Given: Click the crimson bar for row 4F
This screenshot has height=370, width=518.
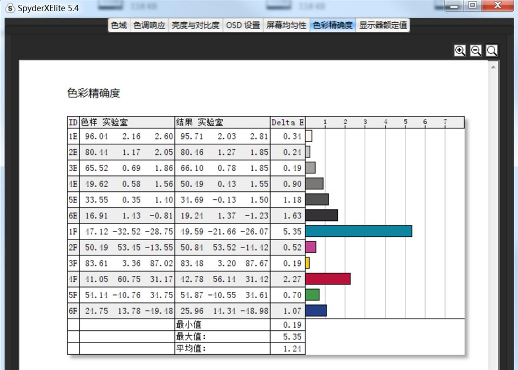Looking at the screenshot, I should coord(328,279).
